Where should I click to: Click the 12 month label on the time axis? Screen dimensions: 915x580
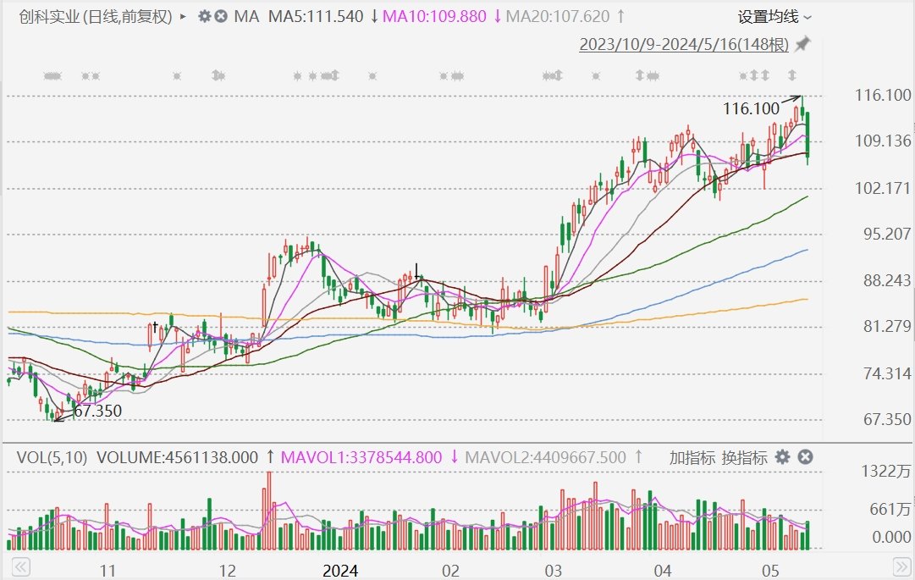click(x=227, y=570)
